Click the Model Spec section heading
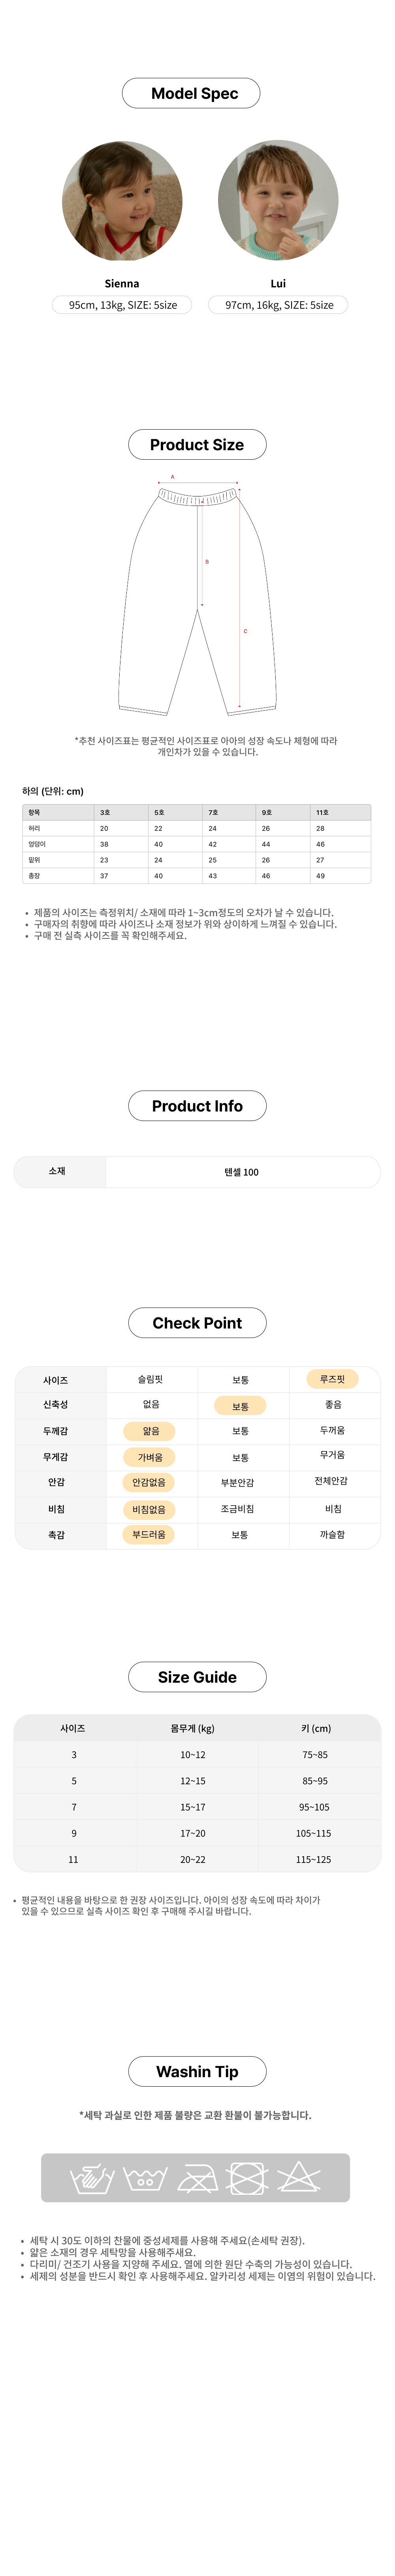395x2576 pixels. 191,93
